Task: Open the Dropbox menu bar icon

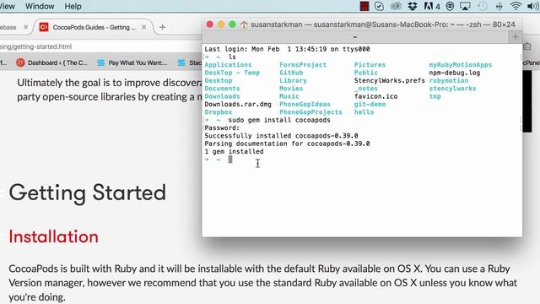Action: click(413, 6)
